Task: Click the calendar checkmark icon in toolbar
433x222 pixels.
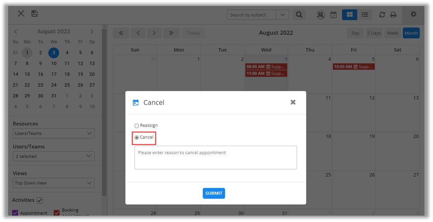Action: pyautogui.click(x=334, y=15)
